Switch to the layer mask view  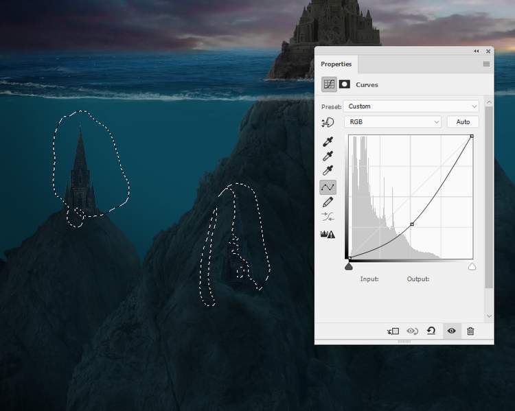point(345,85)
